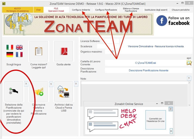Click the Descrizione Pianificazione field
194x139 pixels.
pos(148,70)
